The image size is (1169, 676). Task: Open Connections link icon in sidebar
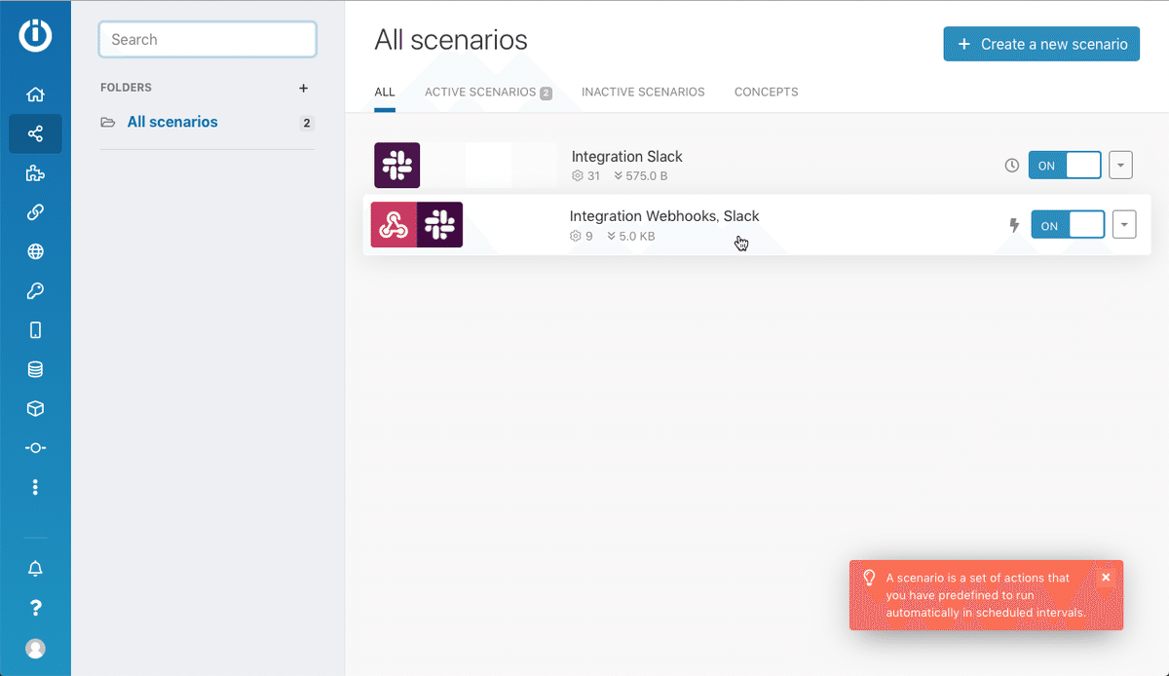35,212
